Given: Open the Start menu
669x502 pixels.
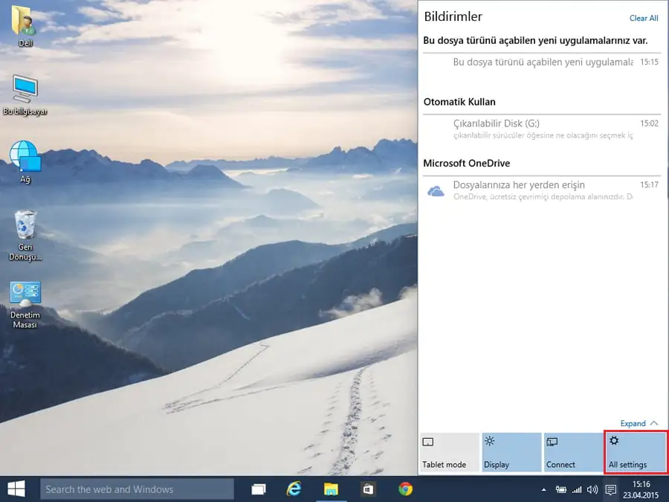Looking at the screenshot, I should pyautogui.click(x=16, y=489).
